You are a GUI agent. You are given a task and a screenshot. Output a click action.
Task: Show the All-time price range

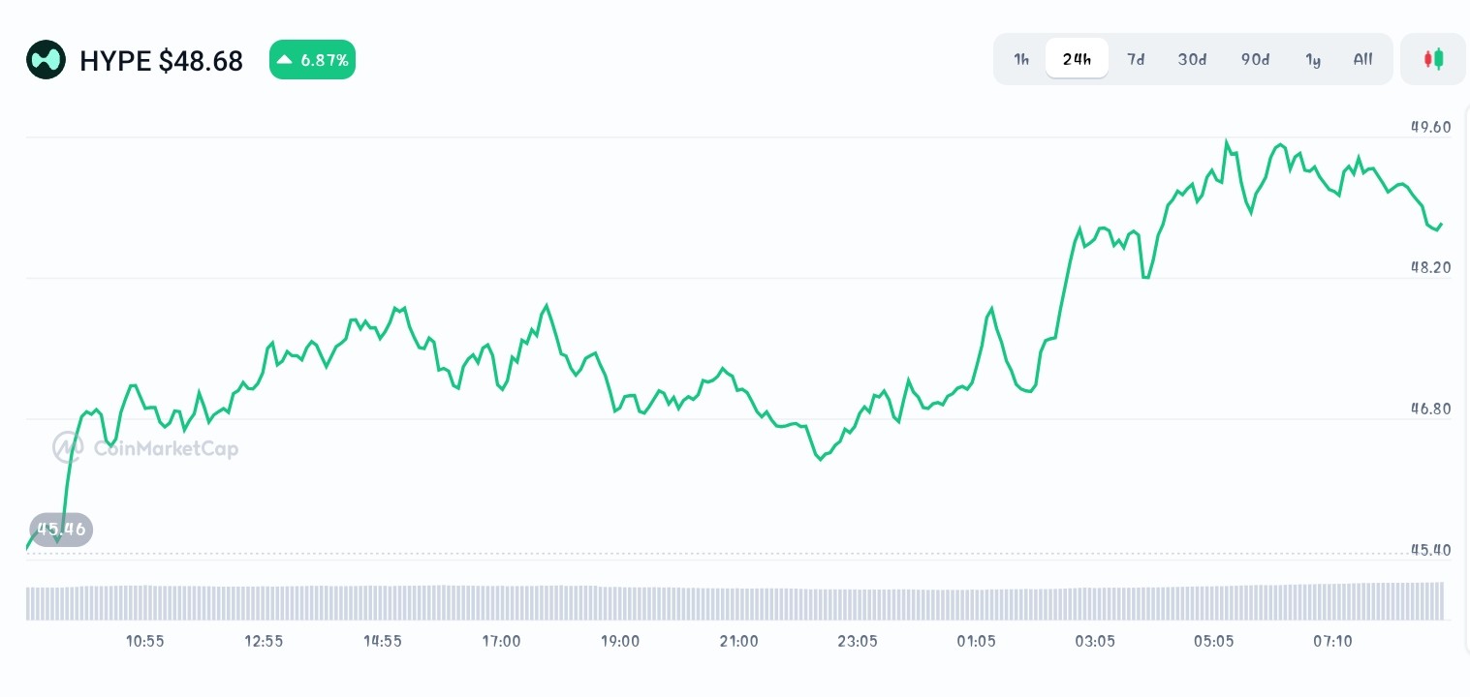[1362, 59]
